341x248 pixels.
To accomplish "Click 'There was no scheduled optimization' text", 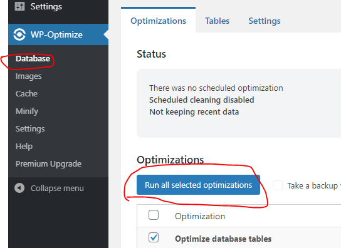I will pyautogui.click(x=216, y=88).
